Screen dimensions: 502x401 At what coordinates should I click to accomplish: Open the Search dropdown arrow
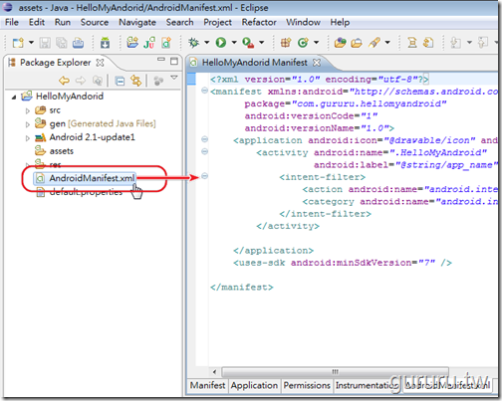[387, 43]
